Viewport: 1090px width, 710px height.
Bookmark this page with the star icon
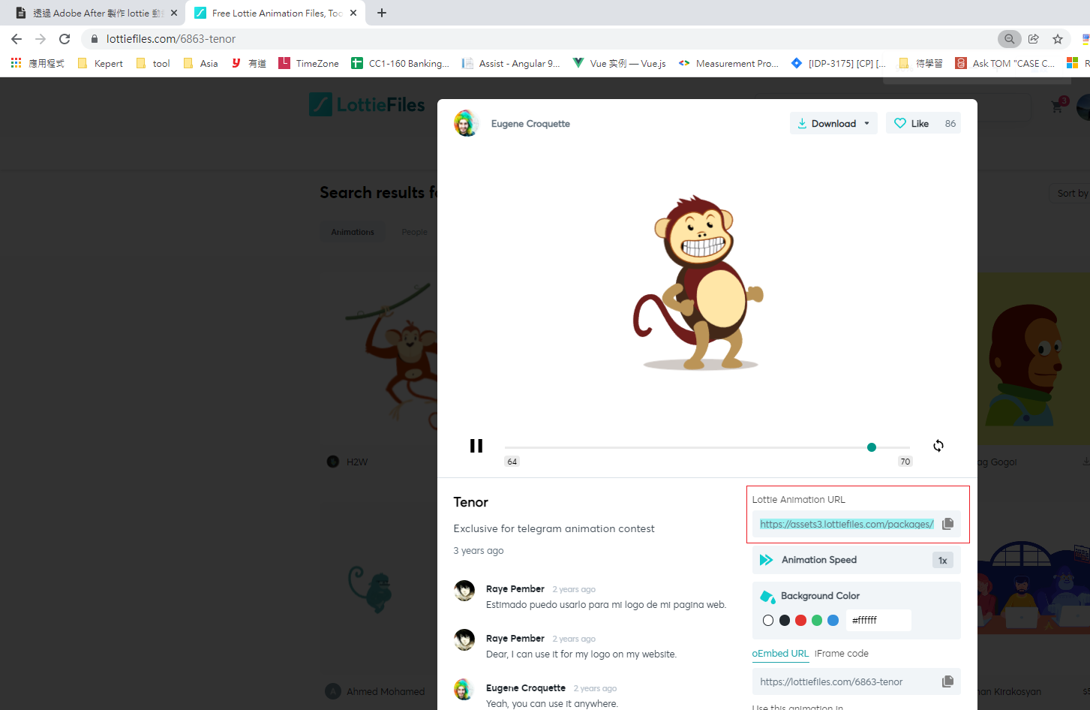(x=1058, y=39)
